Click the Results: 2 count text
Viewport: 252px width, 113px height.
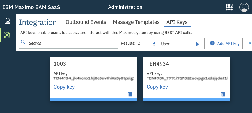click(x=130, y=43)
